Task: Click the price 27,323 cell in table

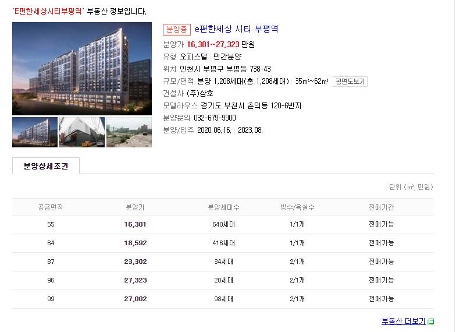Action: (x=135, y=280)
